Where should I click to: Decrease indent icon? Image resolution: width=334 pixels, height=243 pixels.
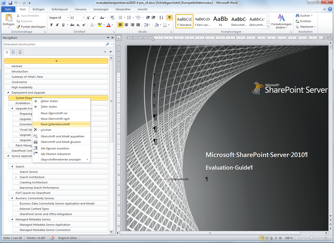[148, 18]
